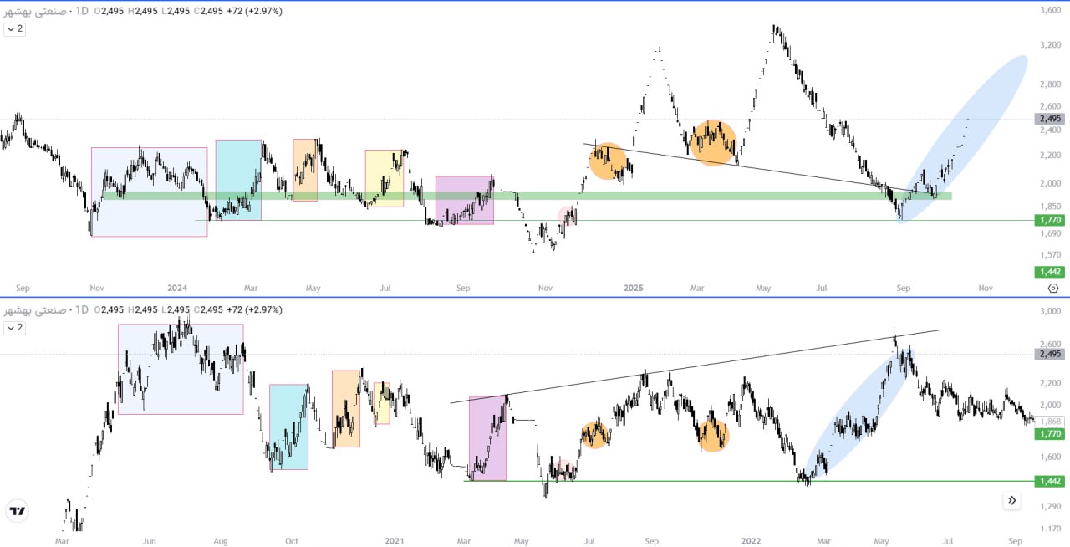Click the gray 2,495 price label, top chart
The image size is (1070, 547).
[1051, 119]
